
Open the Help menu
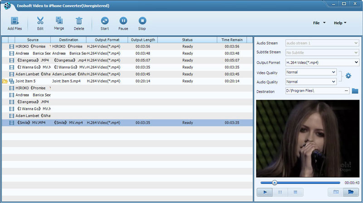coord(340,23)
